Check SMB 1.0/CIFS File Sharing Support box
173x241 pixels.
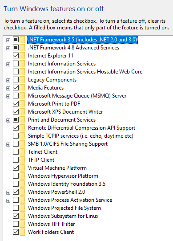click(16, 144)
